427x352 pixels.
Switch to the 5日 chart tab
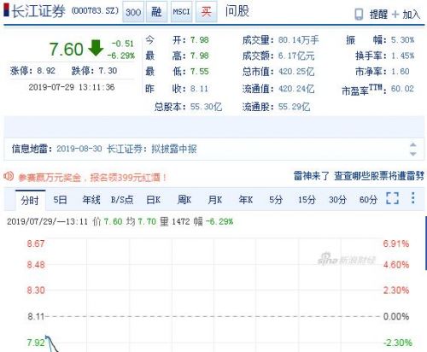point(60,200)
